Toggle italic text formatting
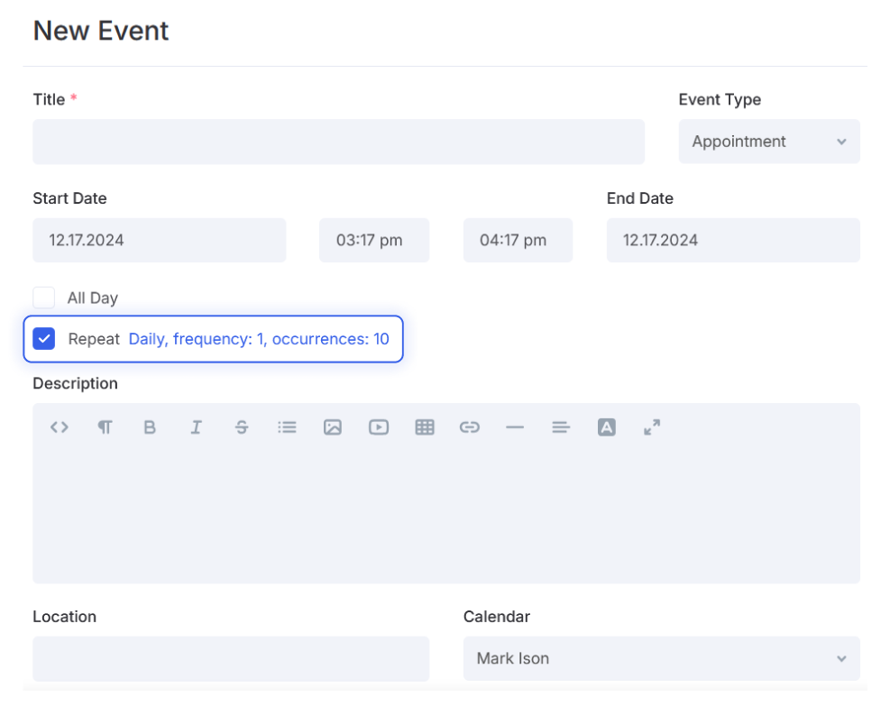The image size is (890, 706). click(x=196, y=427)
